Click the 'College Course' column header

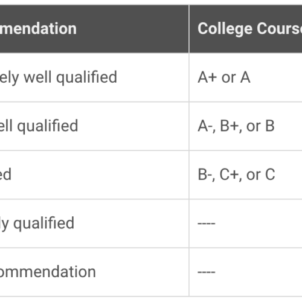[246, 29]
